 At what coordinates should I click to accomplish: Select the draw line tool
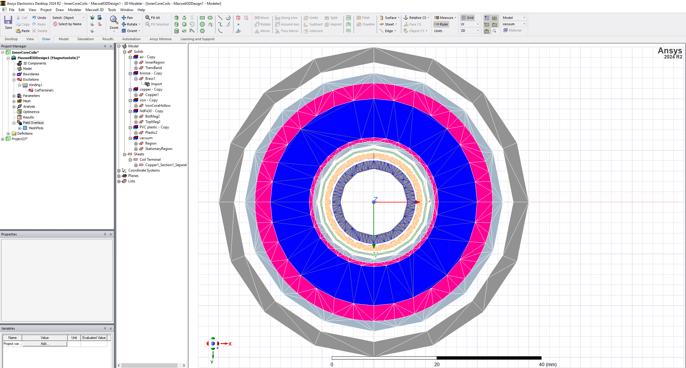(x=220, y=18)
